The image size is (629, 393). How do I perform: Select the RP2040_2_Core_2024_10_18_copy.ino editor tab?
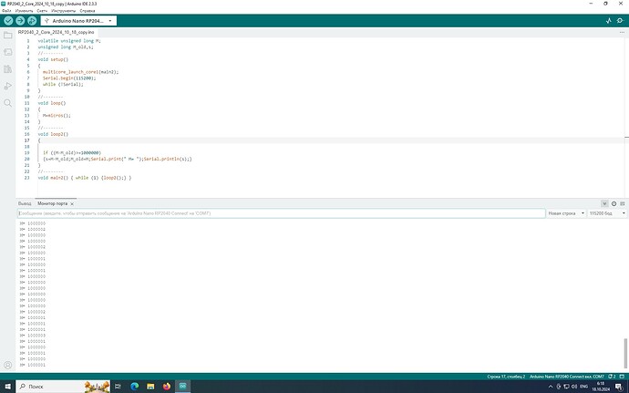(56, 32)
